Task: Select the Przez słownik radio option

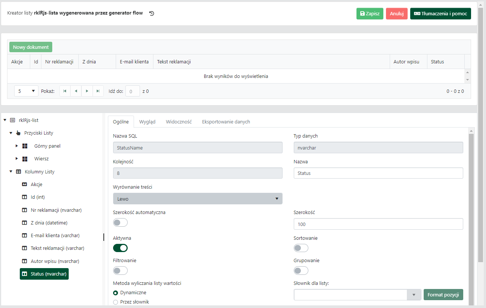Action: [x=116, y=302]
